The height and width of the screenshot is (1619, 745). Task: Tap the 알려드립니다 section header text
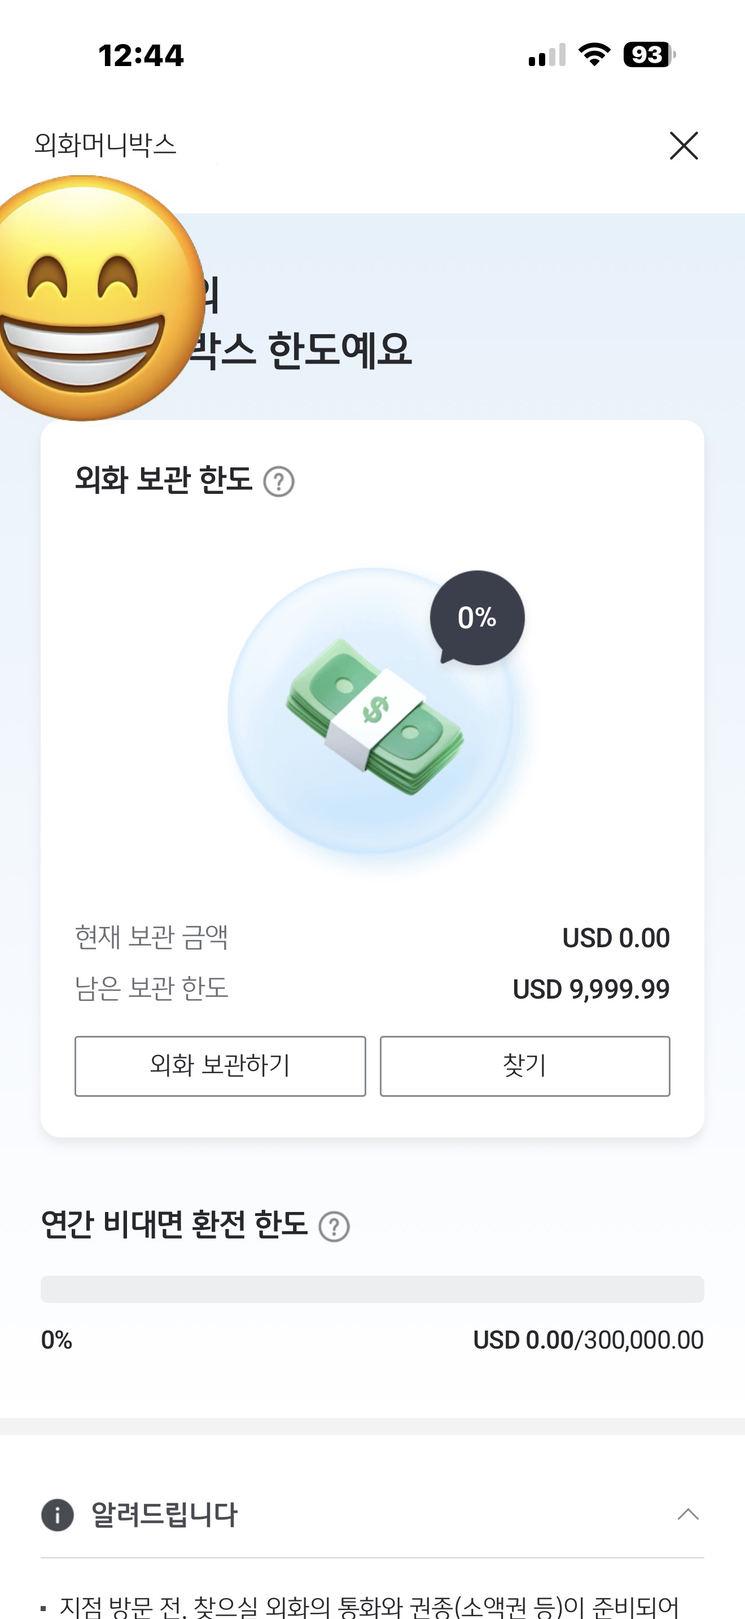165,1515
